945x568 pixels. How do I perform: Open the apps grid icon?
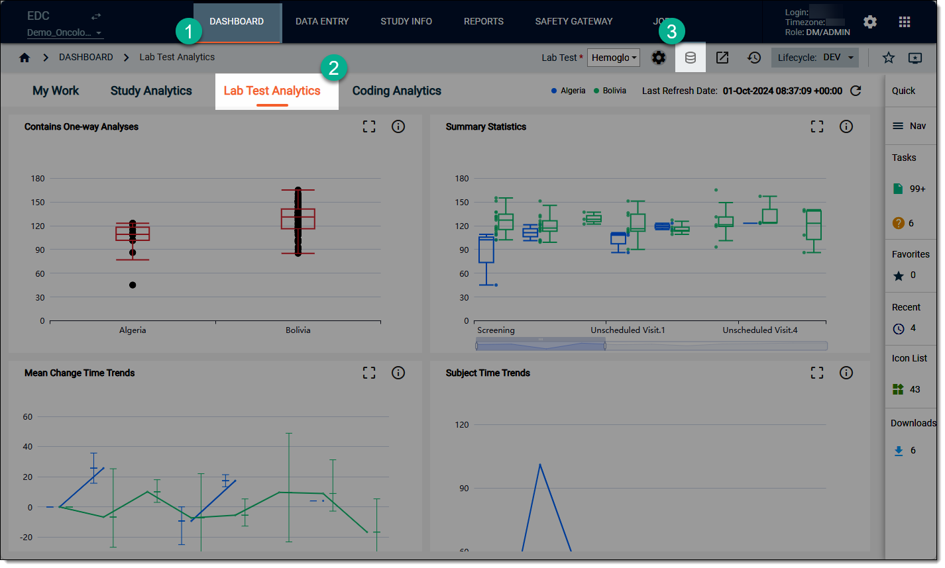point(905,22)
